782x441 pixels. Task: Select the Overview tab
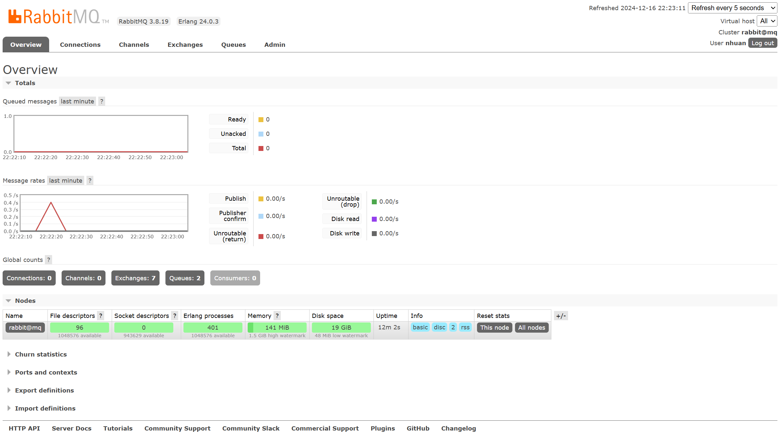point(26,45)
